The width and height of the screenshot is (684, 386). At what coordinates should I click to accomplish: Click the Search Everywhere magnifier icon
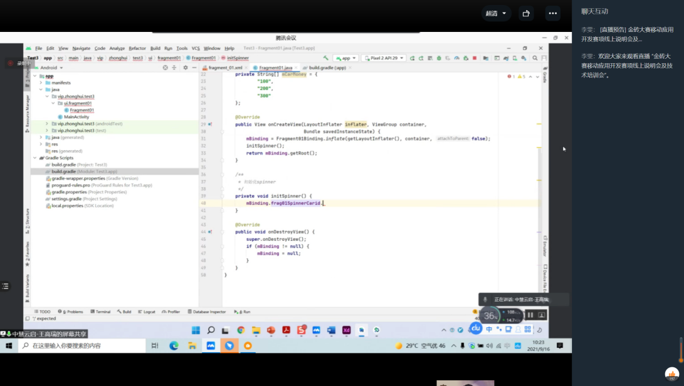(535, 58)
